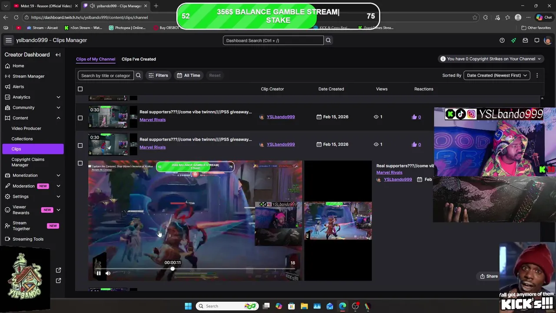Check the first Feb 15 clip checkbox
The height and width of the screenshot is (313, 556).
[80, 118]
